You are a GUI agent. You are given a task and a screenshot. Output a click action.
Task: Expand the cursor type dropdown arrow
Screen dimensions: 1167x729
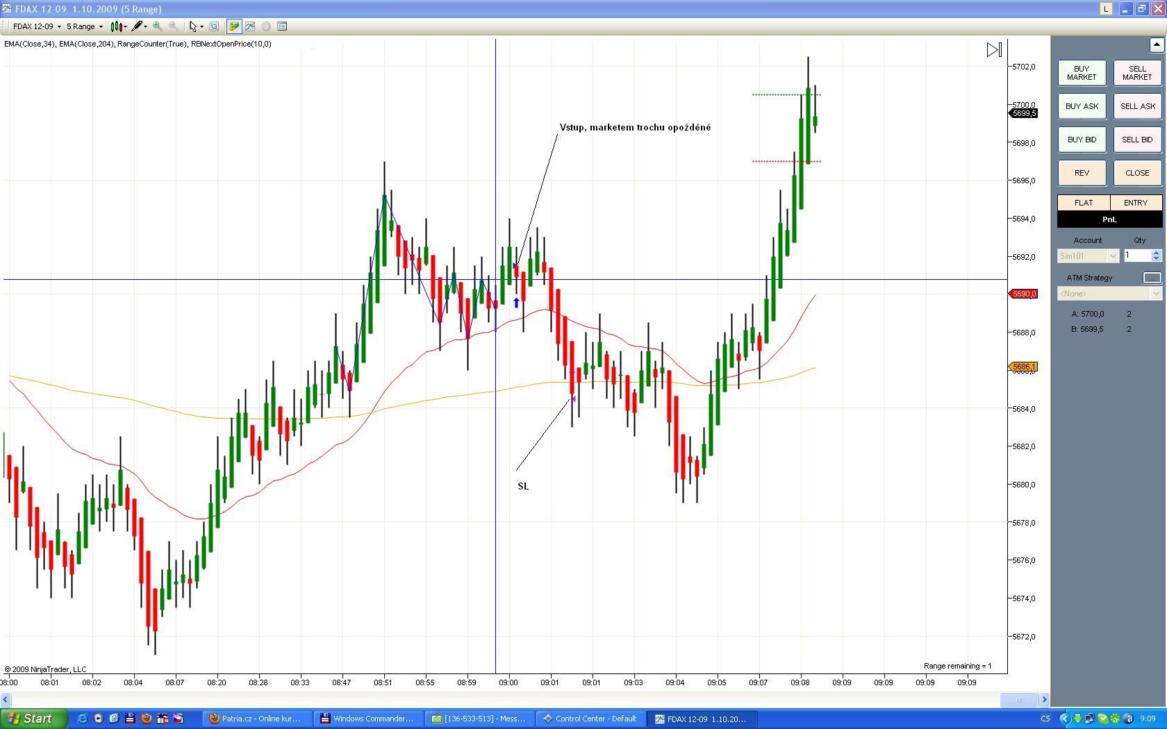(x=201, y=27)
